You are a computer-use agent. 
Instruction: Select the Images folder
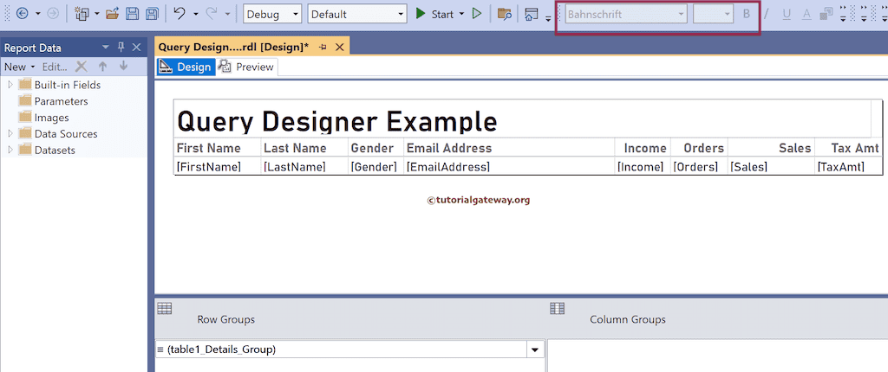coord(44,118)
